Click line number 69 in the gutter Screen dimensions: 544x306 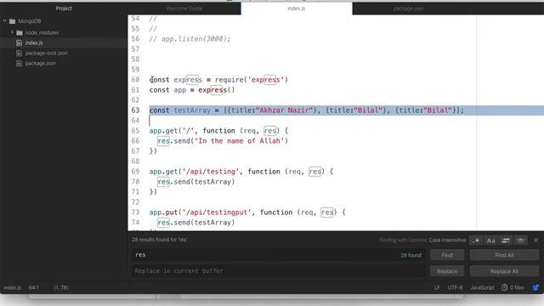coord(135,172)
